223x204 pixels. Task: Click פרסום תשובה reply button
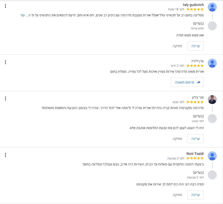coord(187,82)
